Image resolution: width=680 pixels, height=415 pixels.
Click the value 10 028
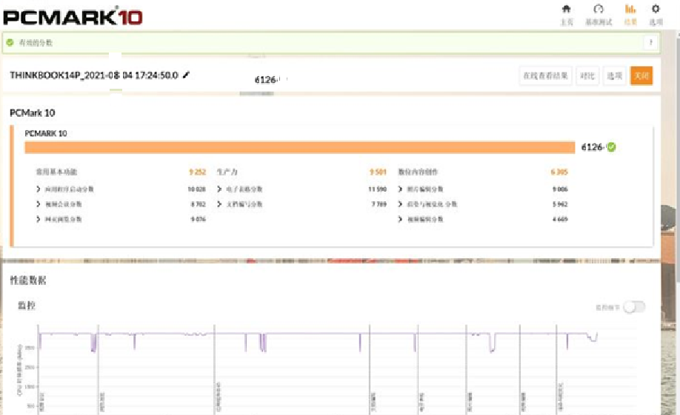[x=196, y=189]
